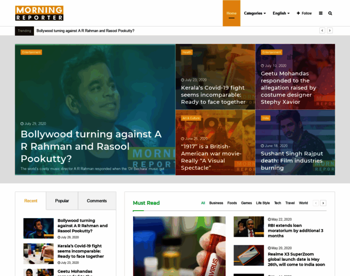Go to previous Must Read page arrow
This screenshot has height=276, width=350.
tap(315, 203)
